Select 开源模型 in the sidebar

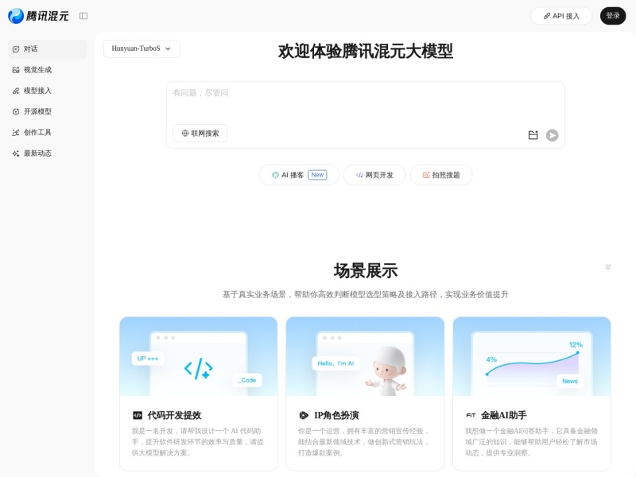click(48, 111)
